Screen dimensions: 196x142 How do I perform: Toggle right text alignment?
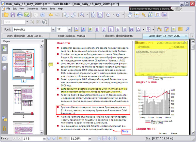tap(124, 30)
